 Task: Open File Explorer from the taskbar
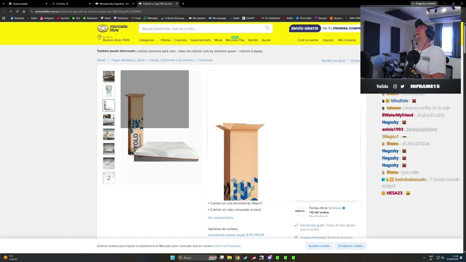(229, 258)
